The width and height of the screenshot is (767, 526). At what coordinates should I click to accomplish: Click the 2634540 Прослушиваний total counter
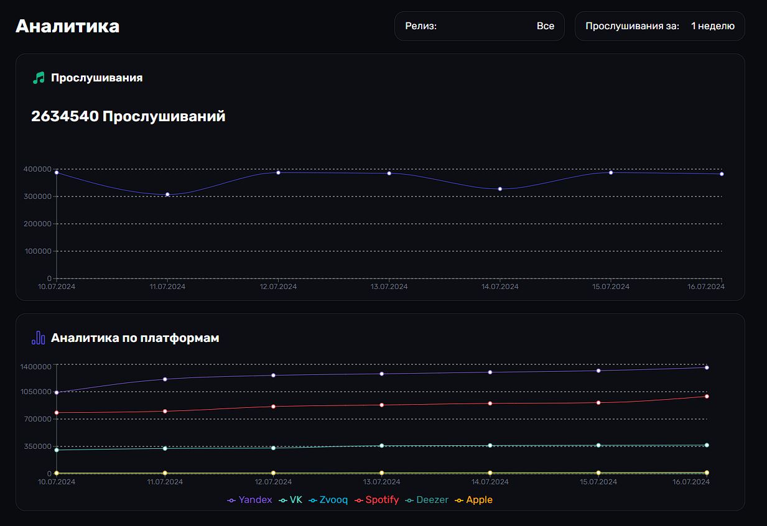128,116
